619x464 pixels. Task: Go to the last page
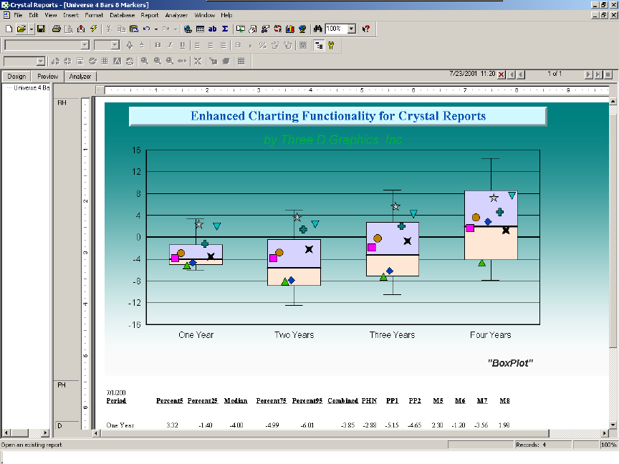click(x=598, y=74)
